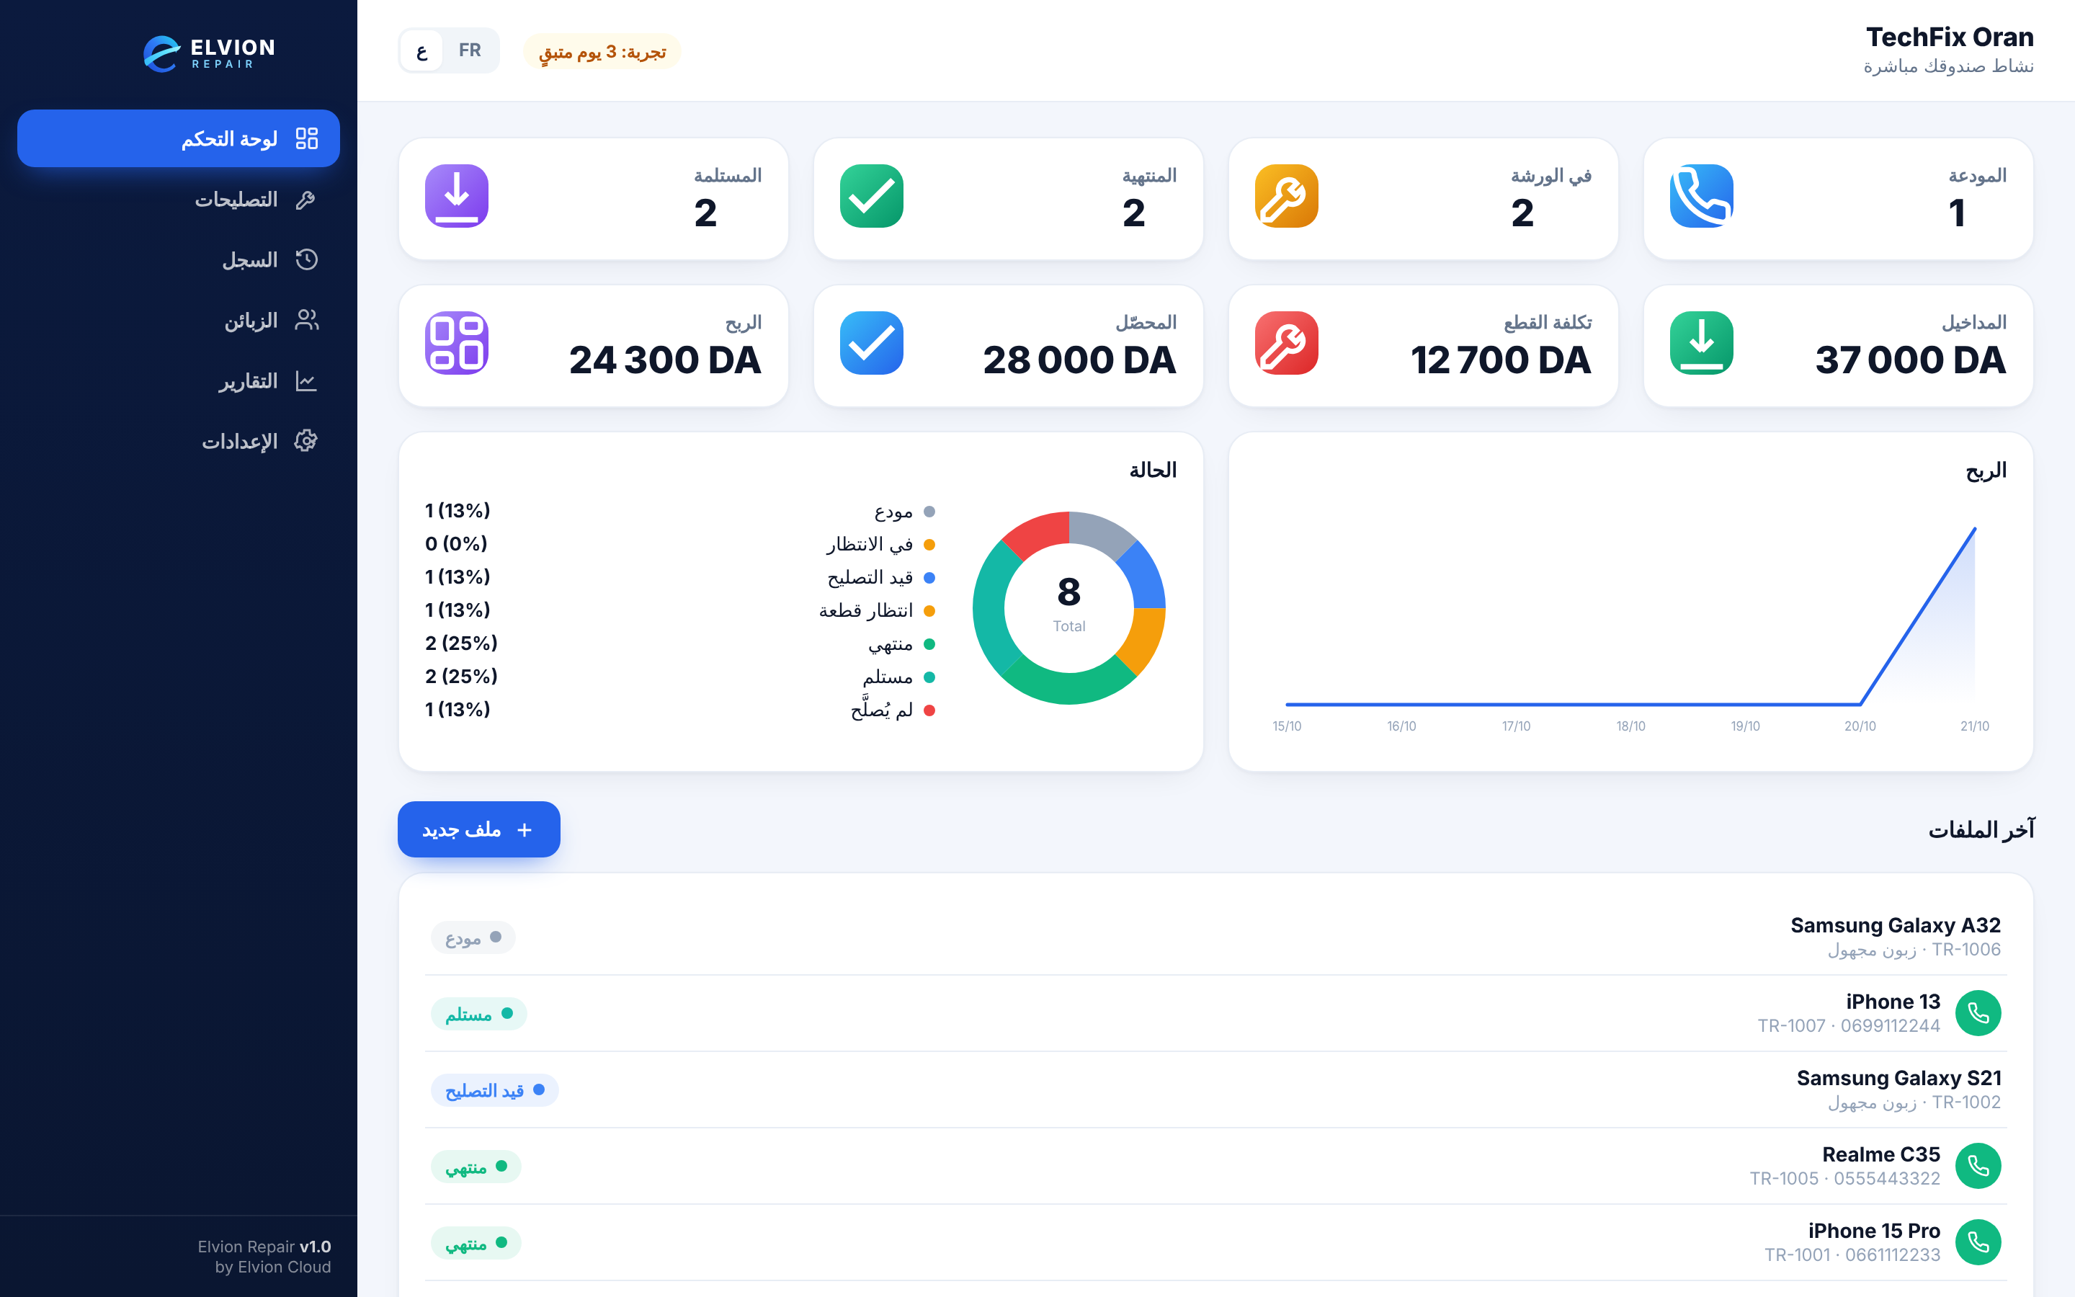Click the 20/10 date on profit chart
Screen dimensions: 2075x1297
(1860, 726)
